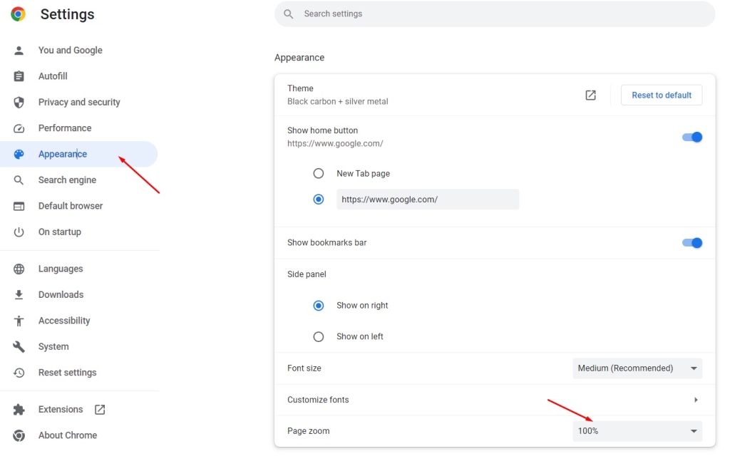
Task: Switch to the Performance section
Action: pos(65,128)
